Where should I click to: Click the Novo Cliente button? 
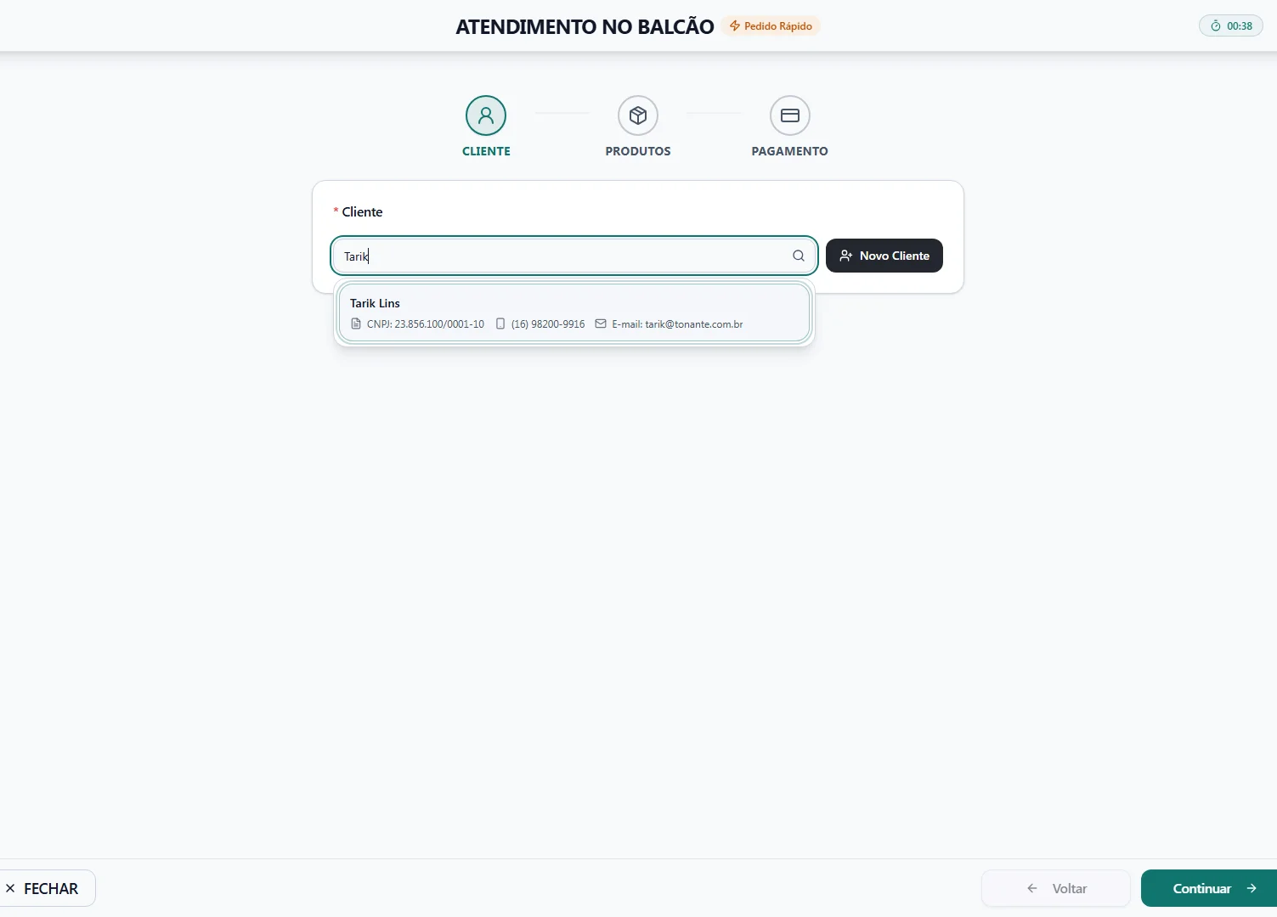[884, 256]
